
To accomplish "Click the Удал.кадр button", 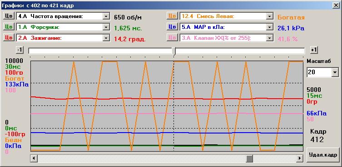I will (x=323, y=155).
